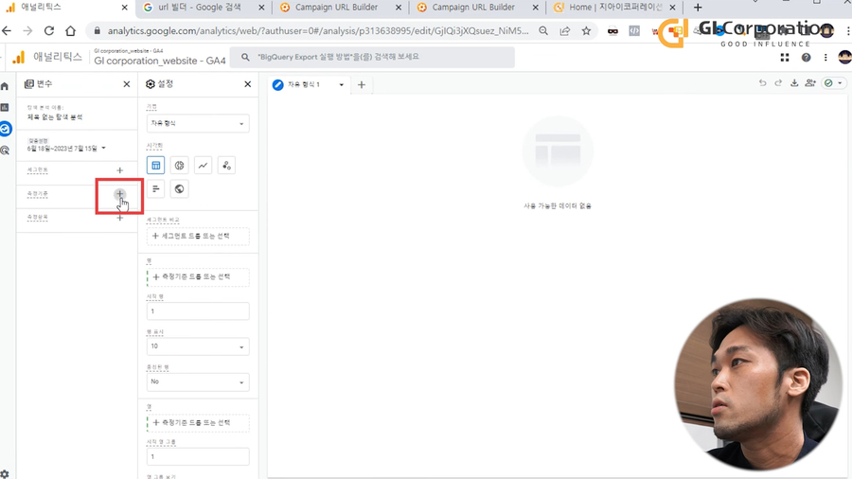
Task: Bookmark this page with the star icon
Action: point(586,31)
